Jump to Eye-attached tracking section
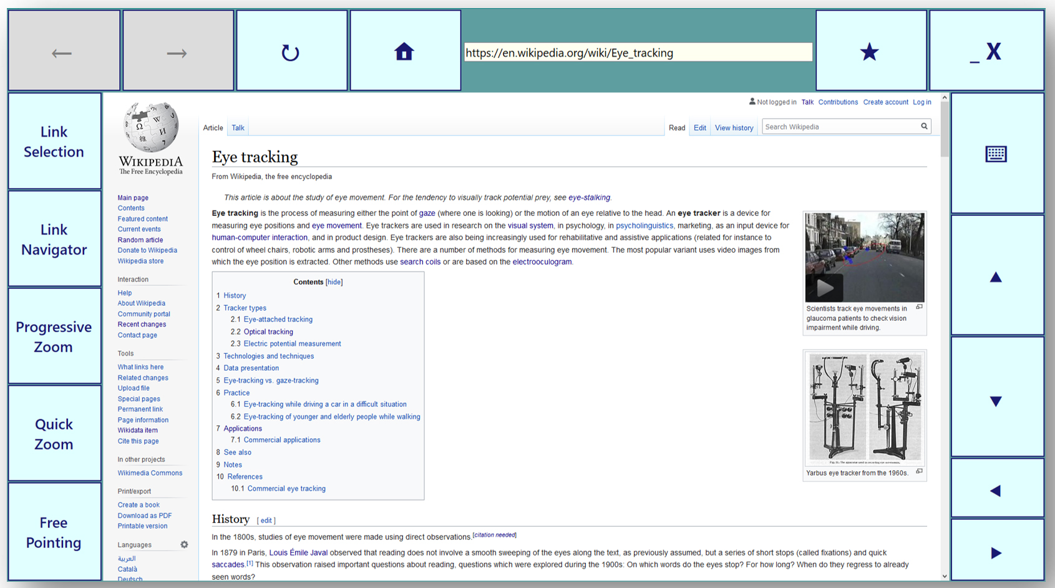Screen dimensions: 1055x588 [x=278, y=320]
